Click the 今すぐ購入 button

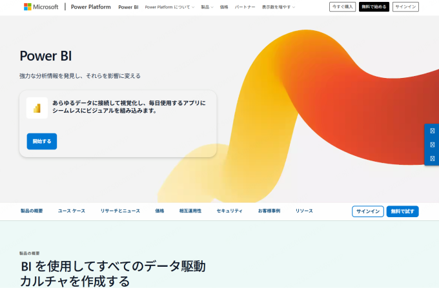(342, 6)
